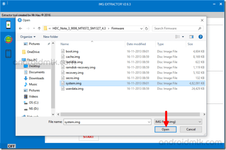Click the Firmware breadcrumb segment
This screenshot has width=226, height=150.
coord(118,28)
